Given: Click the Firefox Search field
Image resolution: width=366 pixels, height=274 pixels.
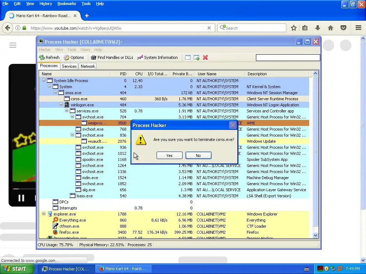Looking at the screenshot, I should click(x=252, y=28).
